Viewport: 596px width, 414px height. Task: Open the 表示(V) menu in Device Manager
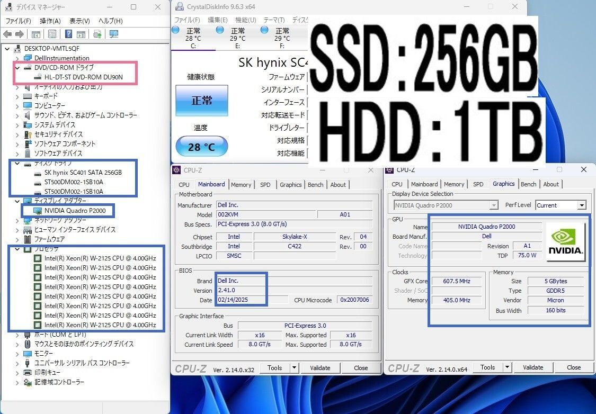coord(79,21)
